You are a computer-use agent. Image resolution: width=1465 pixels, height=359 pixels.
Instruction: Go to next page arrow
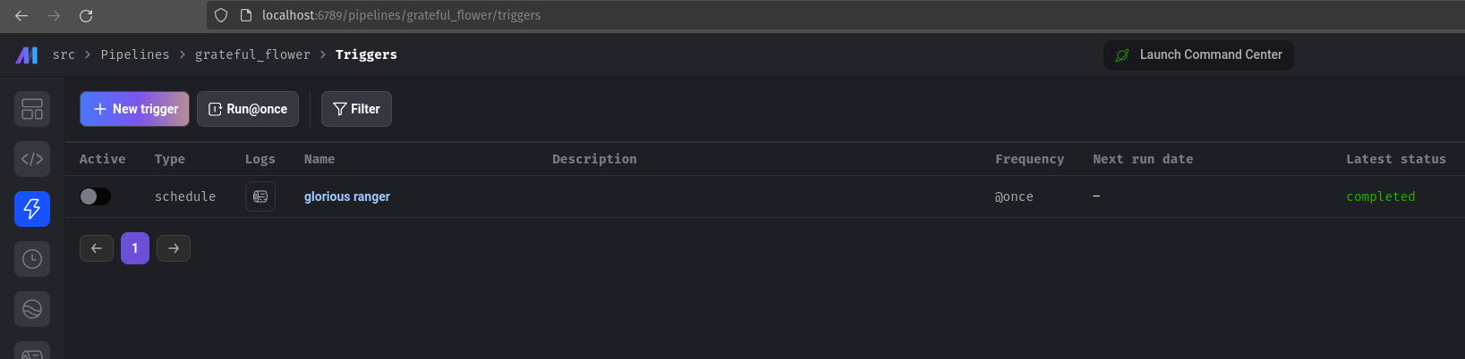174,248
